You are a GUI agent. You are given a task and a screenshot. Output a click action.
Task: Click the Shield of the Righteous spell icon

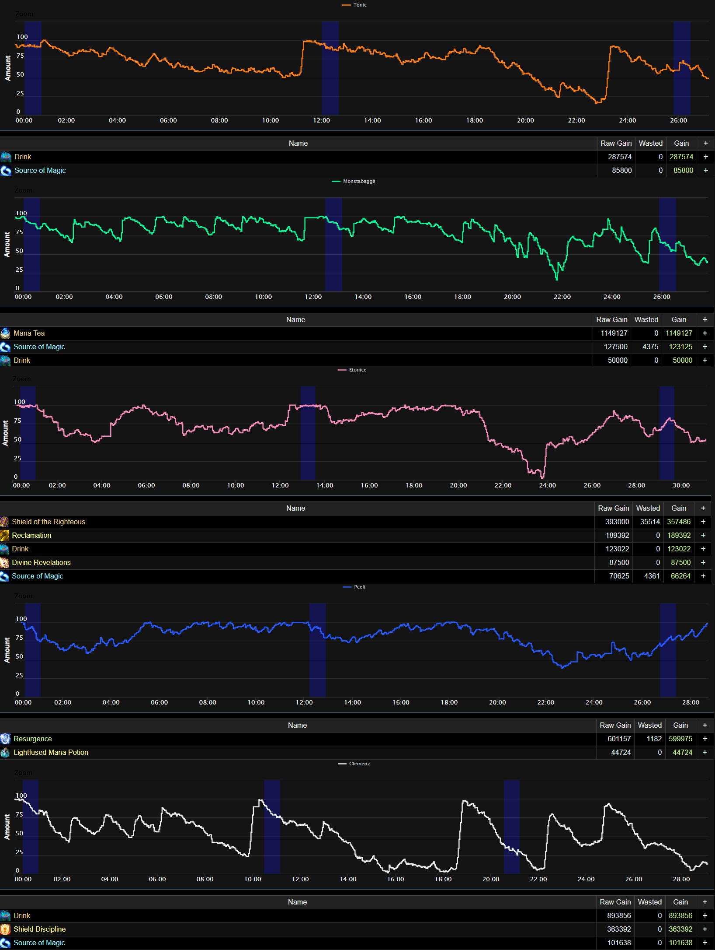pyautogui.click(x=4, y=522)
